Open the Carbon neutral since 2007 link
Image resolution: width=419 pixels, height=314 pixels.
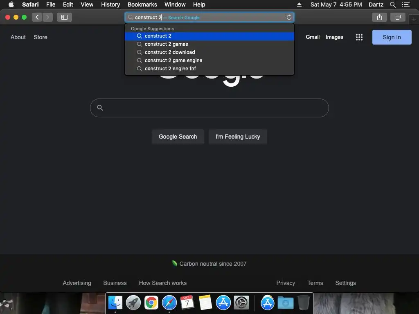click(209, 264)
